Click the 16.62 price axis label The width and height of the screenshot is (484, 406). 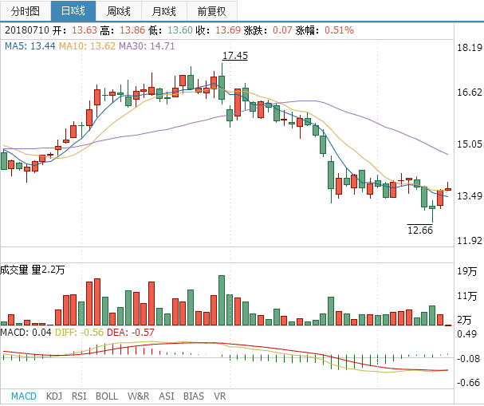[470, 92]
